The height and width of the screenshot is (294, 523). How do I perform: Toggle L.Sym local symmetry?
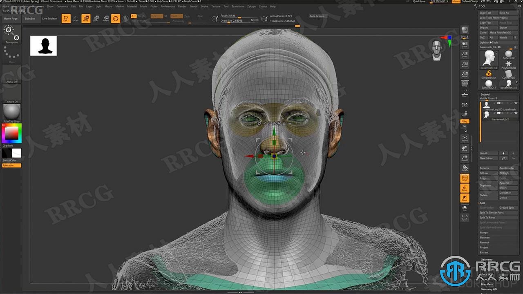pyautogui.click(x=465, y=105)
